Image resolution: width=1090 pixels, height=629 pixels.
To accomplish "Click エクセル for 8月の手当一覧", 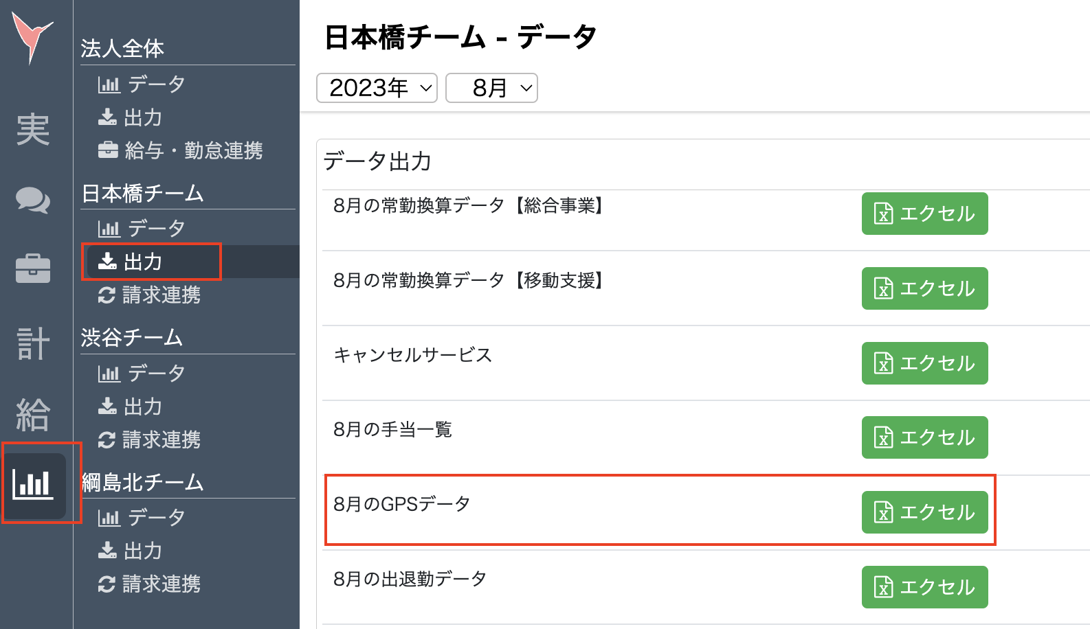I will pos(924,437).
